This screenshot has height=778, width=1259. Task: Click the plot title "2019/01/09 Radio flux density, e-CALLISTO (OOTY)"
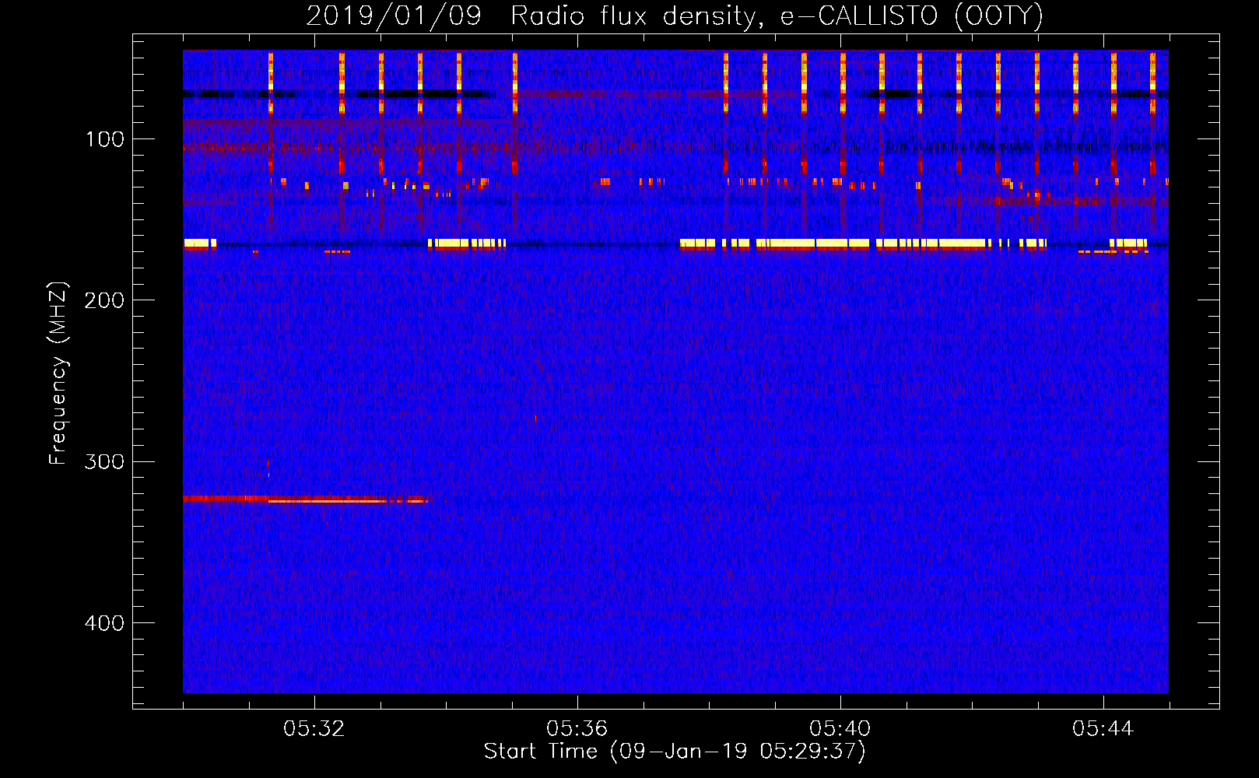pos(675,16)
